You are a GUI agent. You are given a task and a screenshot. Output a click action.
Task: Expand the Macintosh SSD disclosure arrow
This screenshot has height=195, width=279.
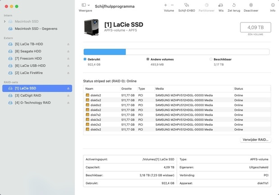(5, 21)
